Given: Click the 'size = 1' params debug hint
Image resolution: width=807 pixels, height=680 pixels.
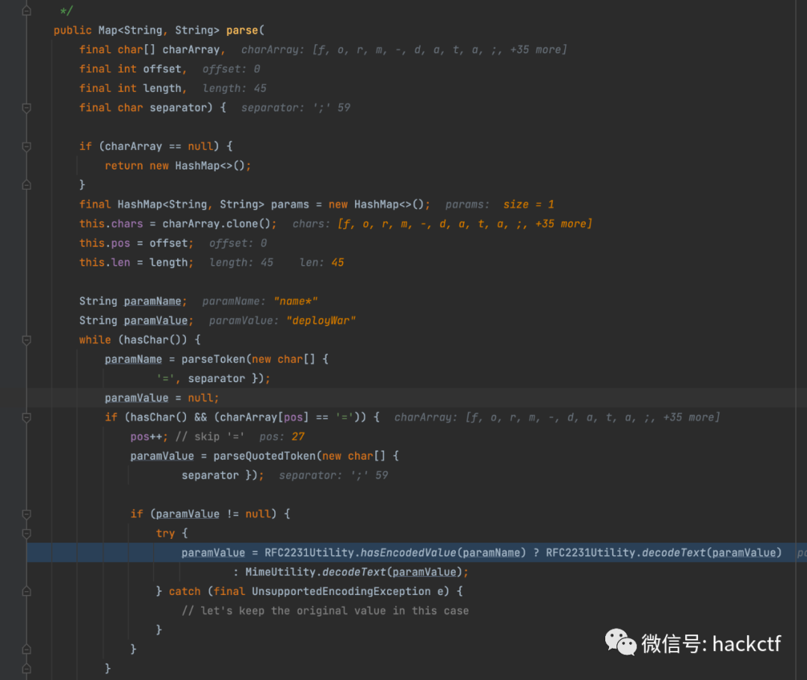Looking at the screenshot, I should [x=528, y=205].
